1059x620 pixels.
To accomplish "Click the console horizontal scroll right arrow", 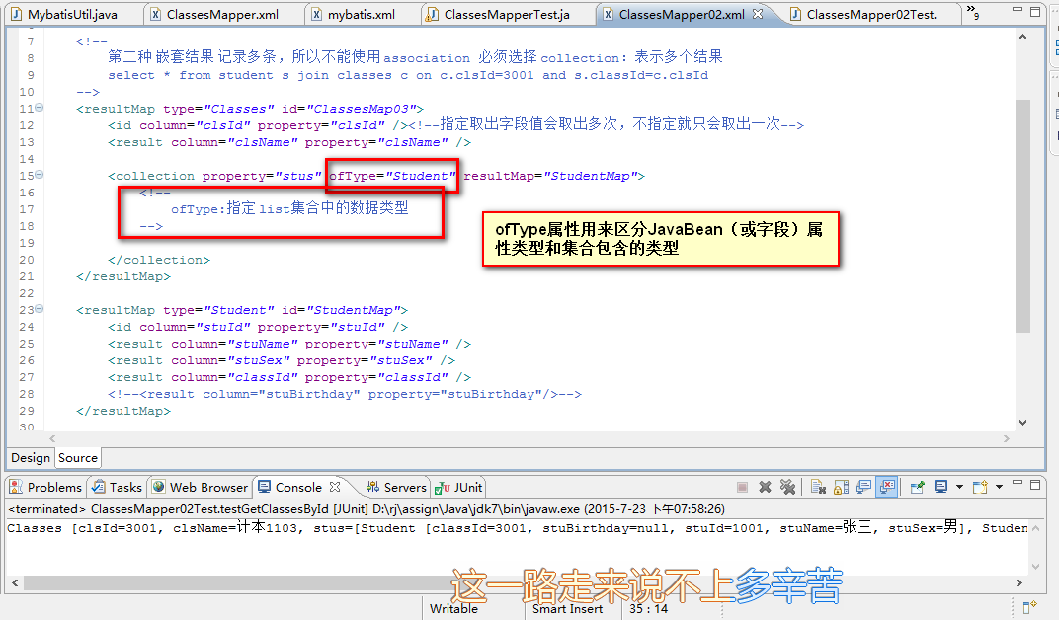I will [x=1019, y=582].
